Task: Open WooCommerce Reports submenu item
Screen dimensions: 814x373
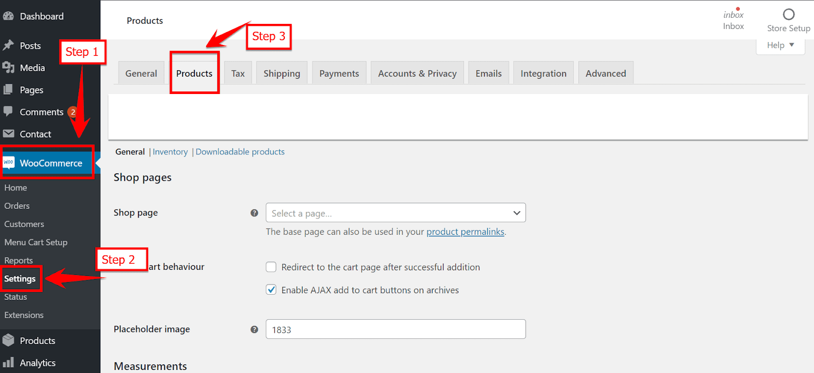Action: tap(18, 260)
